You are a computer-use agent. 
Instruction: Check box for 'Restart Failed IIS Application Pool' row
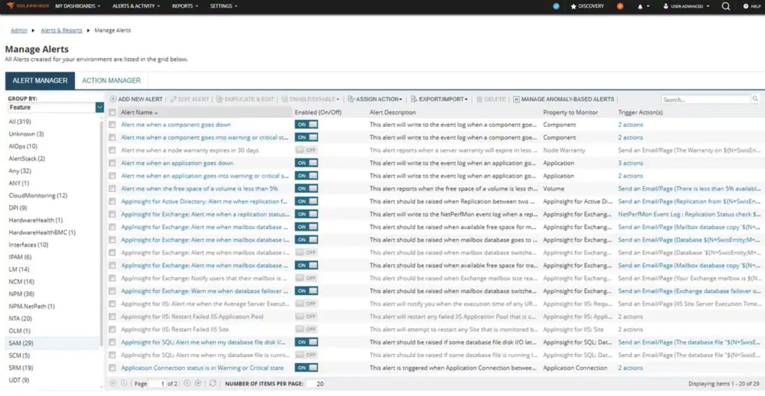click(x=112, y=316)
